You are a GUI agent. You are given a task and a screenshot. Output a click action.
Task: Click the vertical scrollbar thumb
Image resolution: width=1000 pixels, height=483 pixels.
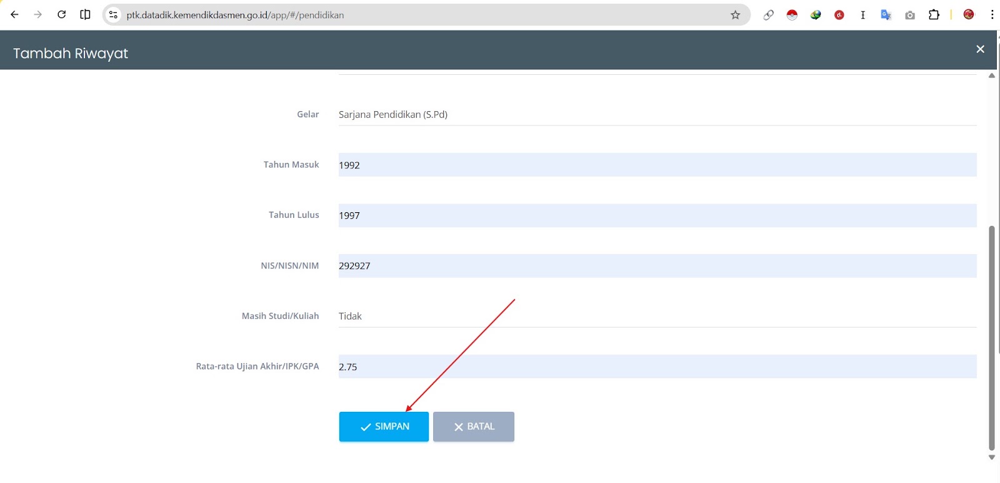tap(992, 337)
